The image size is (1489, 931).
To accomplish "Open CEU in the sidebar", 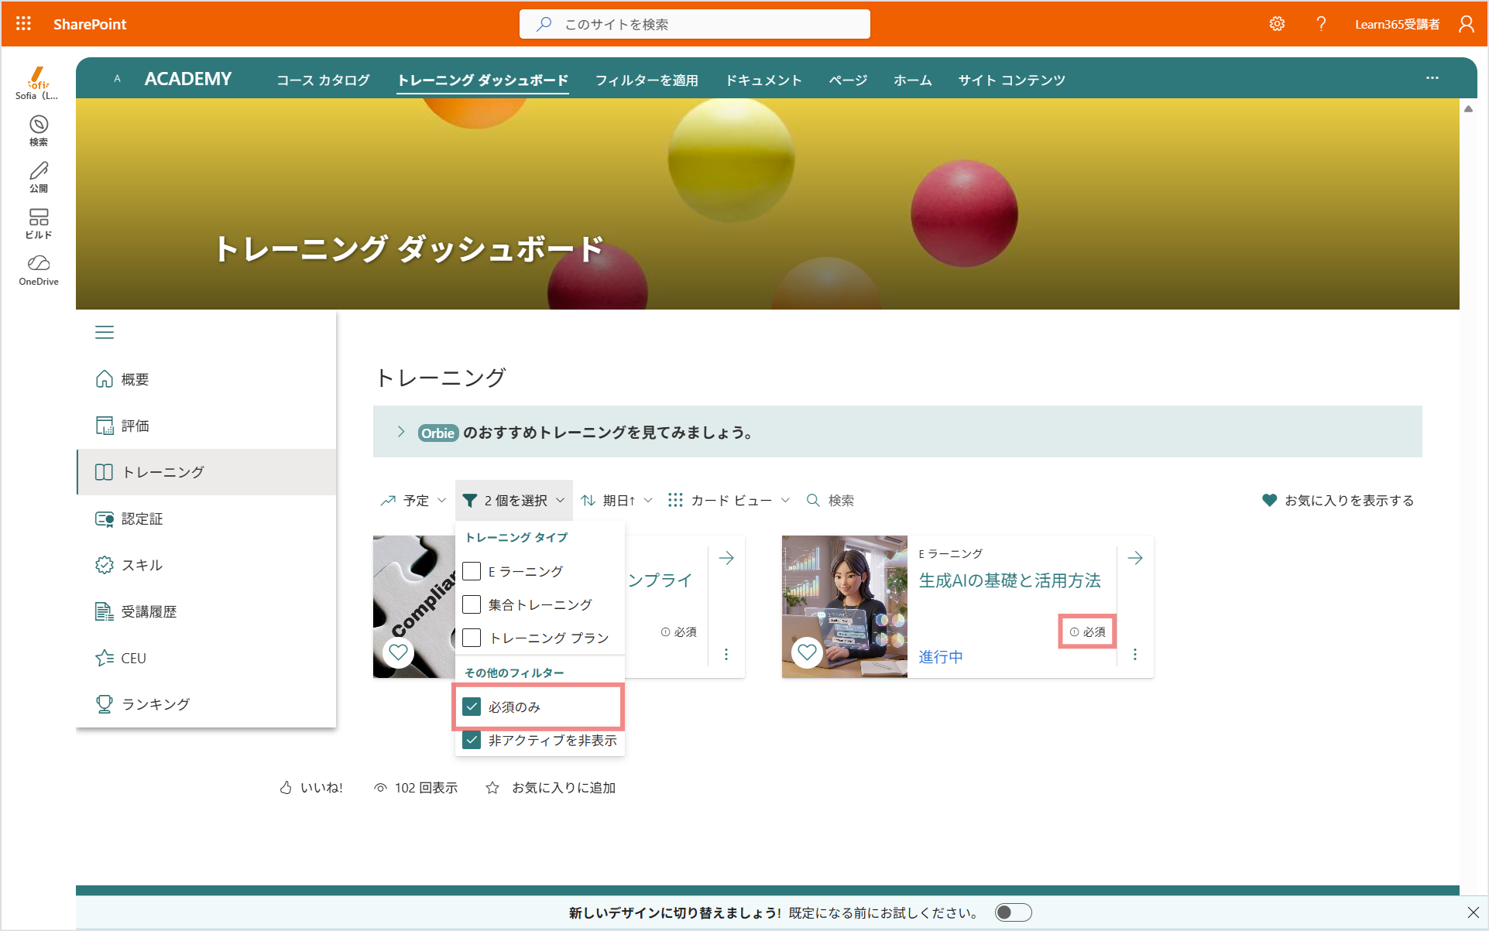I will tap(207, 658).
